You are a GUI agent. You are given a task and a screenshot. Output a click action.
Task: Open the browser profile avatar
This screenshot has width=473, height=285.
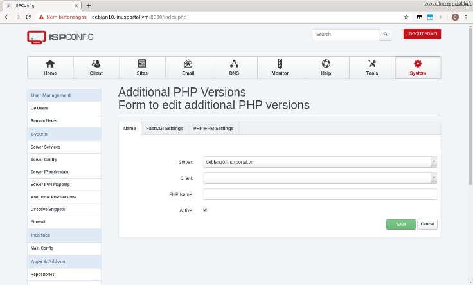pos(455,17)
